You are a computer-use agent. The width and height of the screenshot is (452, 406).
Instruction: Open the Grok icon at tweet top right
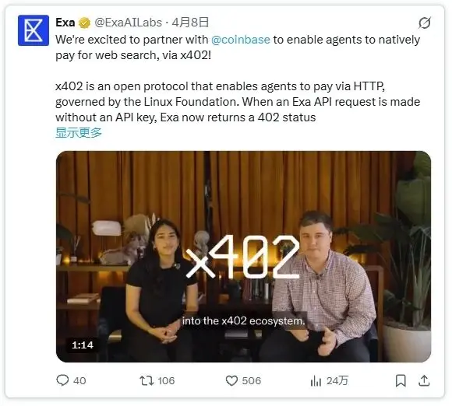(425, 23)
